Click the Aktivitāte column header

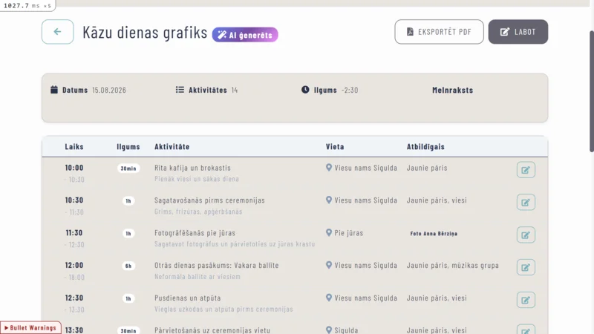pos(172,146)
